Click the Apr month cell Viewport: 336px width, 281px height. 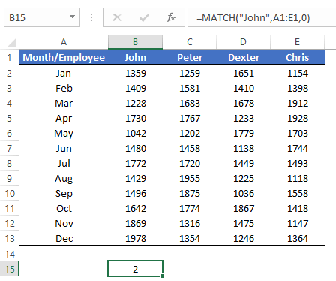(x=64, y=118)
